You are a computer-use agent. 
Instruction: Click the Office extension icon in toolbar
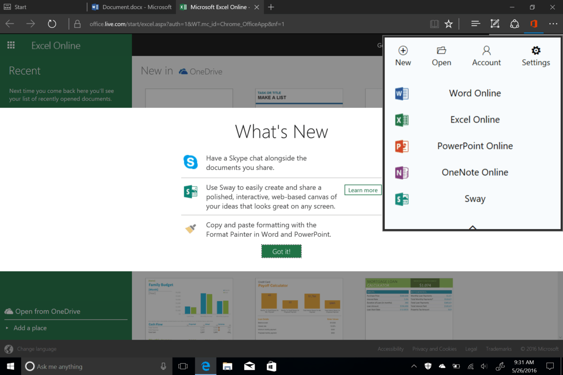[534, 24]
